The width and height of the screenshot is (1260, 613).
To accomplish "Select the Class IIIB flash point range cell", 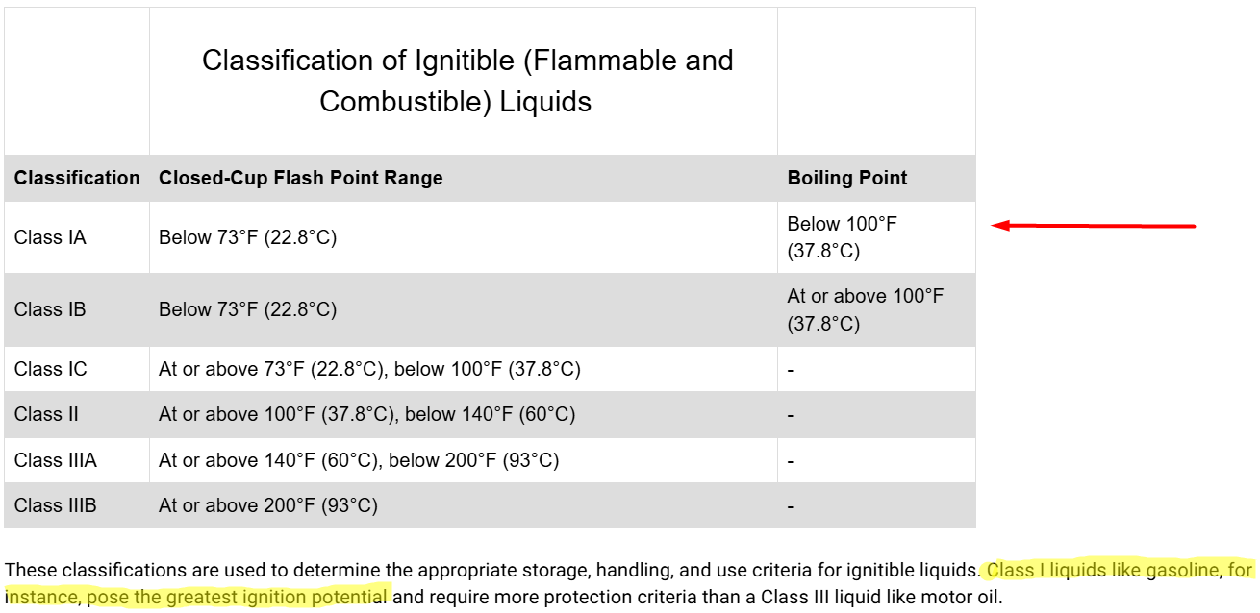I will (267, 505).
